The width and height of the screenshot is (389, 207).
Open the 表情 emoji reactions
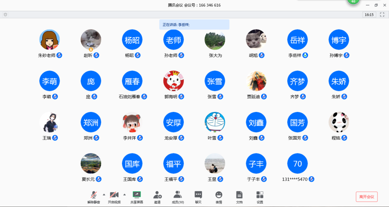click(x=219, y=196)
